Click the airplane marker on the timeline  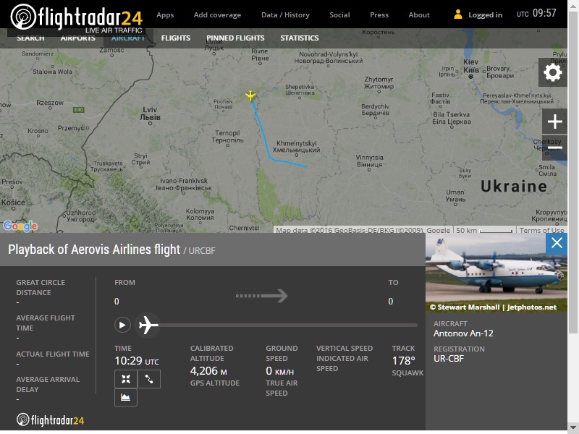tap(148, 325)
